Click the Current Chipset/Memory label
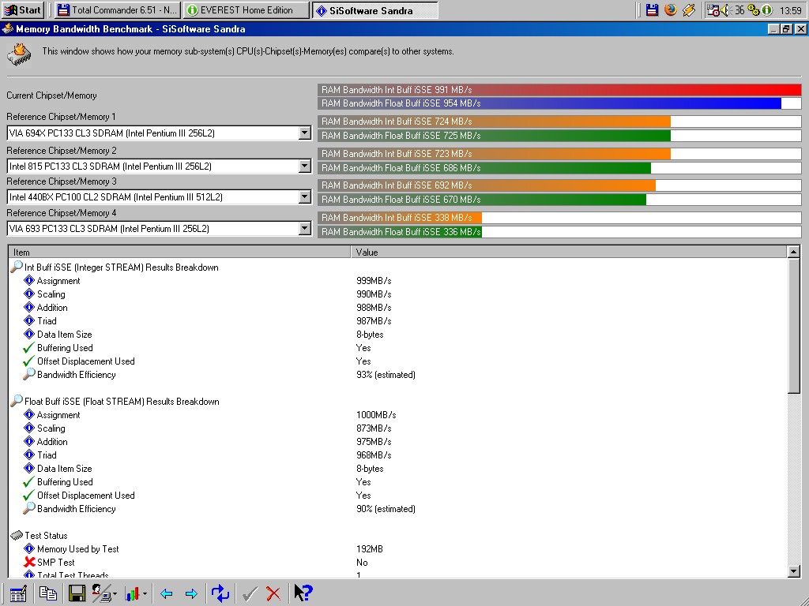Screen dimensions: 809x606 (51, 95)
